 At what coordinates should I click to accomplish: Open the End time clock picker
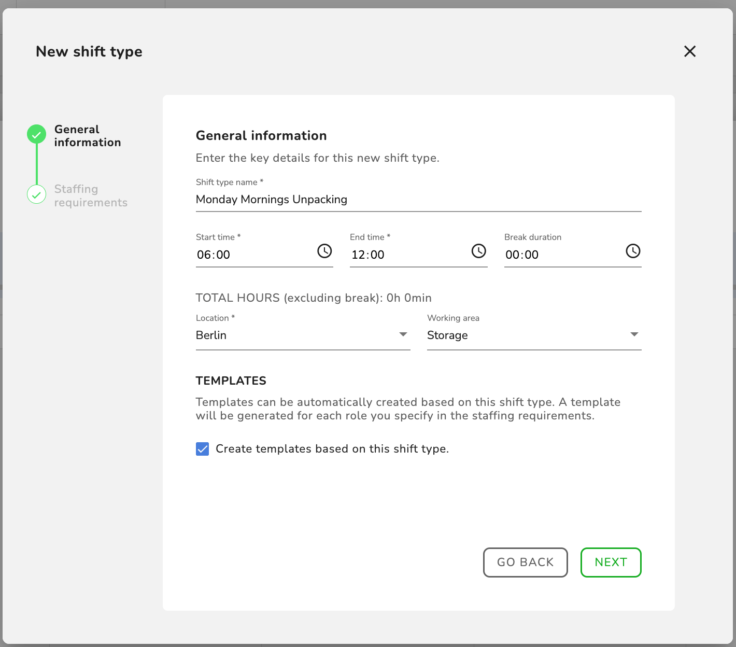(478, 251)
